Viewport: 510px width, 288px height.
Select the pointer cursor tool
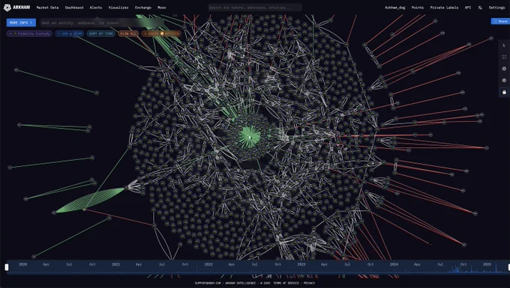click(504, 46)
